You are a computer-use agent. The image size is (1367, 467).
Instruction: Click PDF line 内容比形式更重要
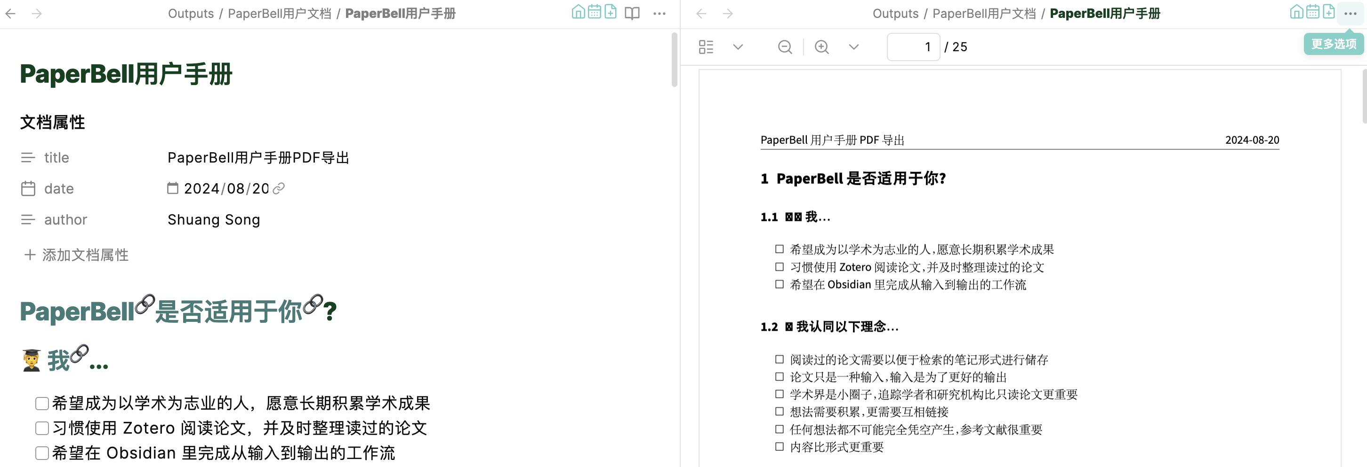pos(837,447)
